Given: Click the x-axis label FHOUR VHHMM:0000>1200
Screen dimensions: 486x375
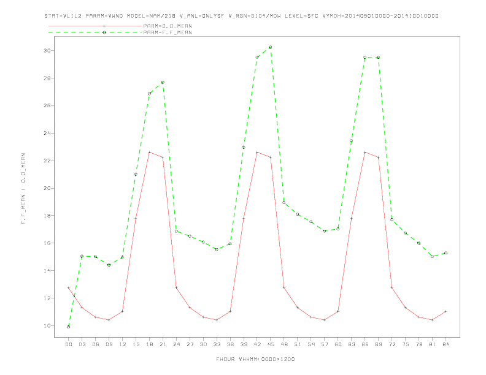Looking at the screenshot, I should point(255,359).
